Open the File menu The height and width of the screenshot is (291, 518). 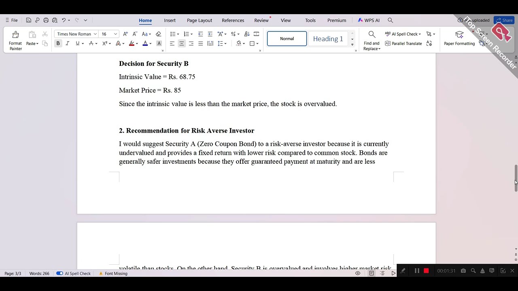click(11, 20)
